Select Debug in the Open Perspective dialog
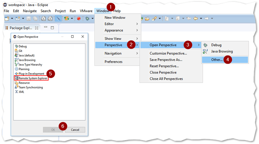The width and height of the screenshot is (259, 144). pos(21,46)
